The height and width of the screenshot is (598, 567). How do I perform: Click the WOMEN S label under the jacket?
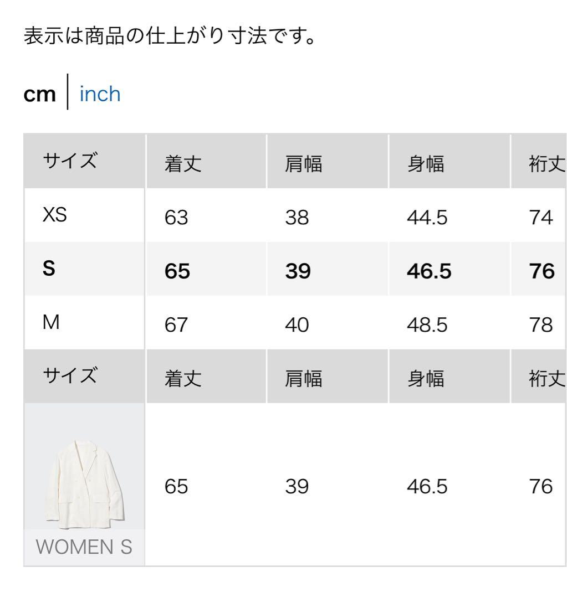click(x=84, y=547)
